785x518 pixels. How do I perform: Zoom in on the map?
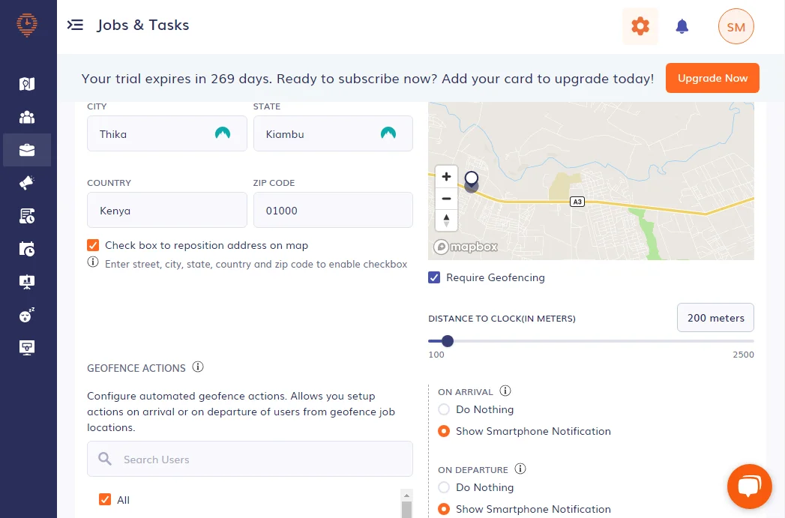click(x=446, y=176)
